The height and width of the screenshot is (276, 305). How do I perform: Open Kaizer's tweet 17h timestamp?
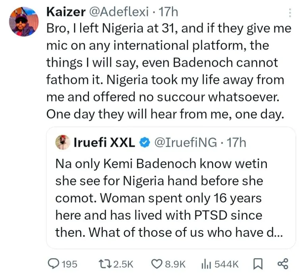click(x=168, y=12)
